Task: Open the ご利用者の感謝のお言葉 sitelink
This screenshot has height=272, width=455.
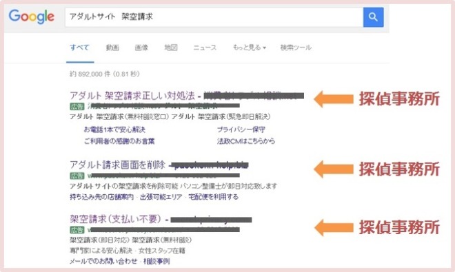Action: click(119, 141)
